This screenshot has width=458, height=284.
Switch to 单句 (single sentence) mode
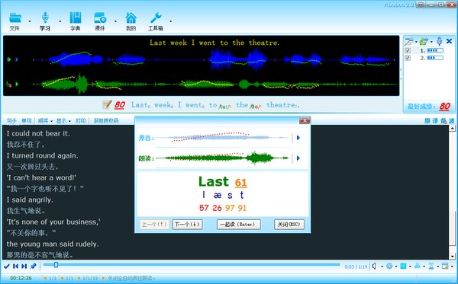tap(27, 120)
